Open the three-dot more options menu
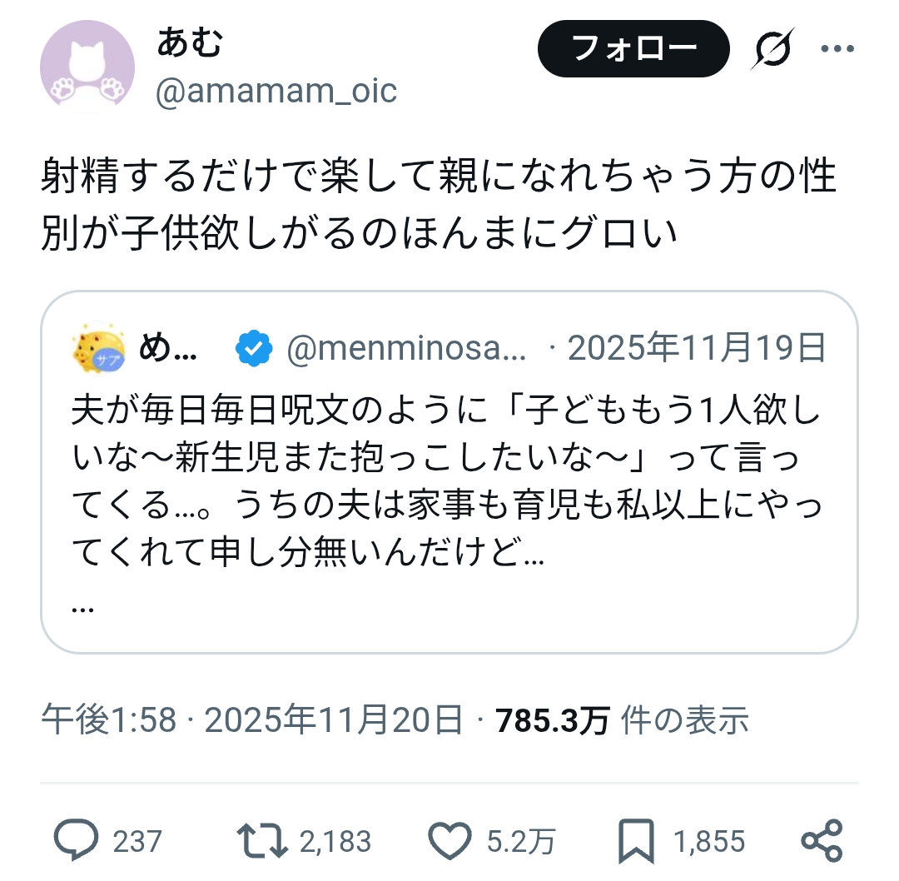Viewport: 899px width, 881px height. click(837, 49)
